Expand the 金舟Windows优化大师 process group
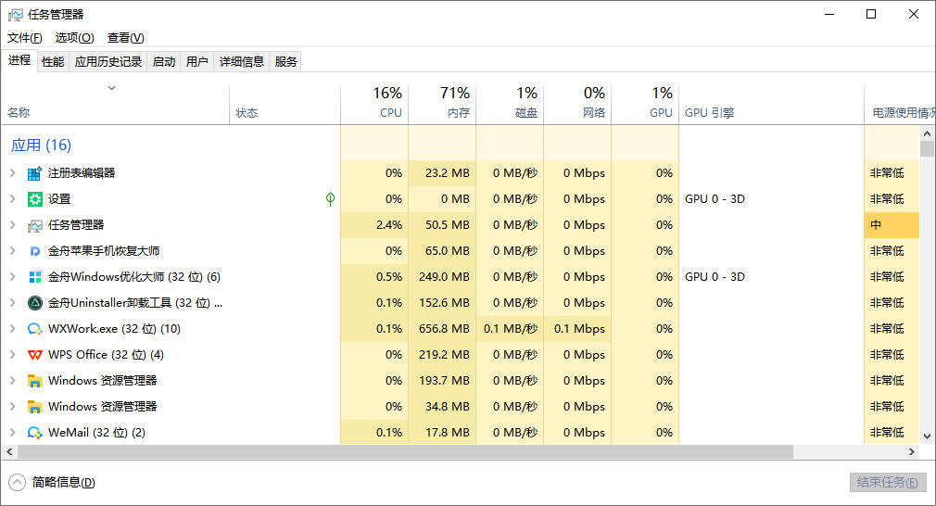936x506 pixels. coord(13,277)
